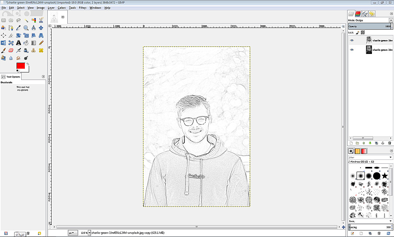Create a new layer with the blank page icon
Viewport: 394px width, 237px height.
click(x=351, y=143)
